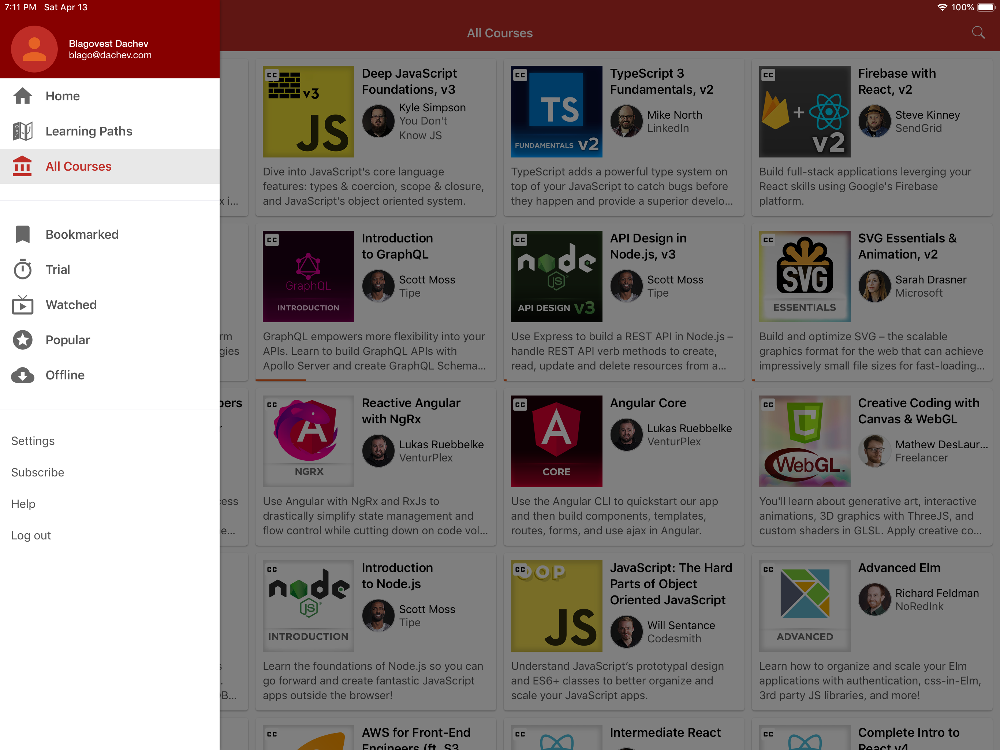Open the Offline cloud download icon
The height and width of the screenshot is (750, 1000).
tap(22, 375)
